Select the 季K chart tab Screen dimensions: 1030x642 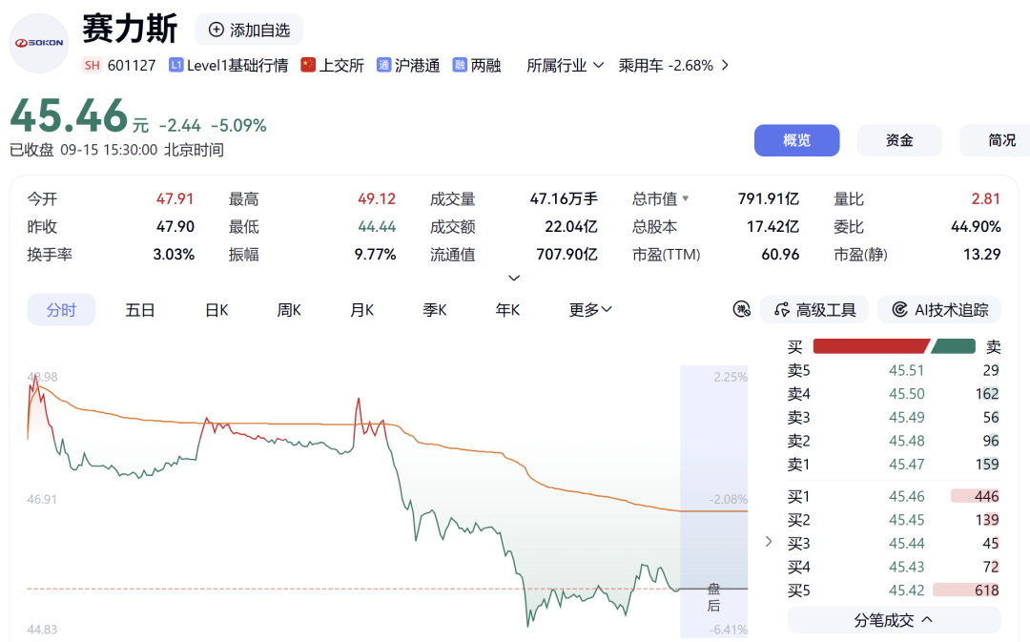click(435, 309)
